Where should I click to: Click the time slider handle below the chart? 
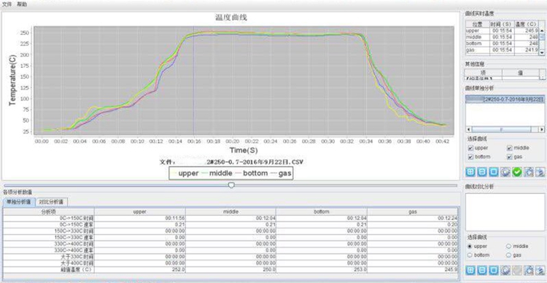pos(231,185)
